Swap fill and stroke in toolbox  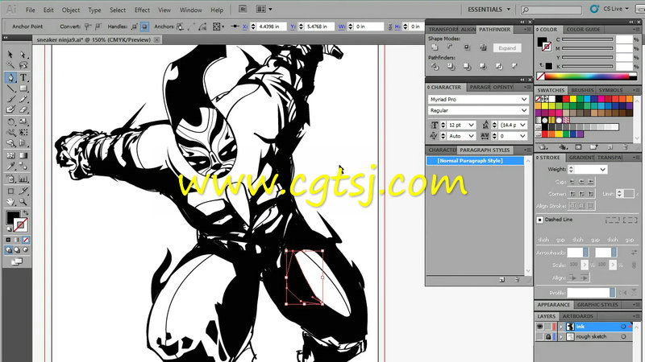click(x=26, y=212)
